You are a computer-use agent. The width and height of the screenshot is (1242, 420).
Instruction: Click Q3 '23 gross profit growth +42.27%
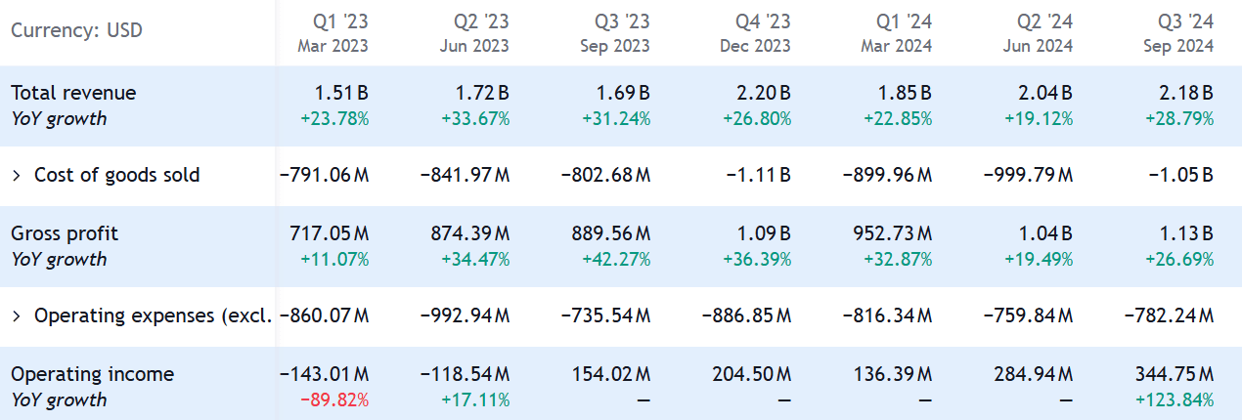[x=615, y=260]
